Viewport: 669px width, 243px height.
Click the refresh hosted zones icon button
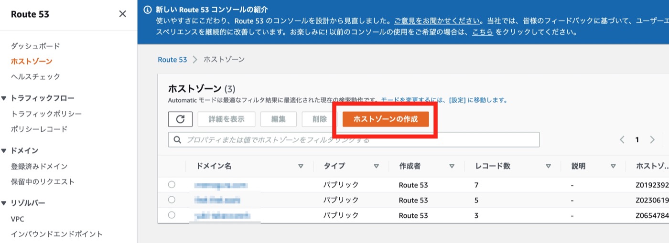180,119
